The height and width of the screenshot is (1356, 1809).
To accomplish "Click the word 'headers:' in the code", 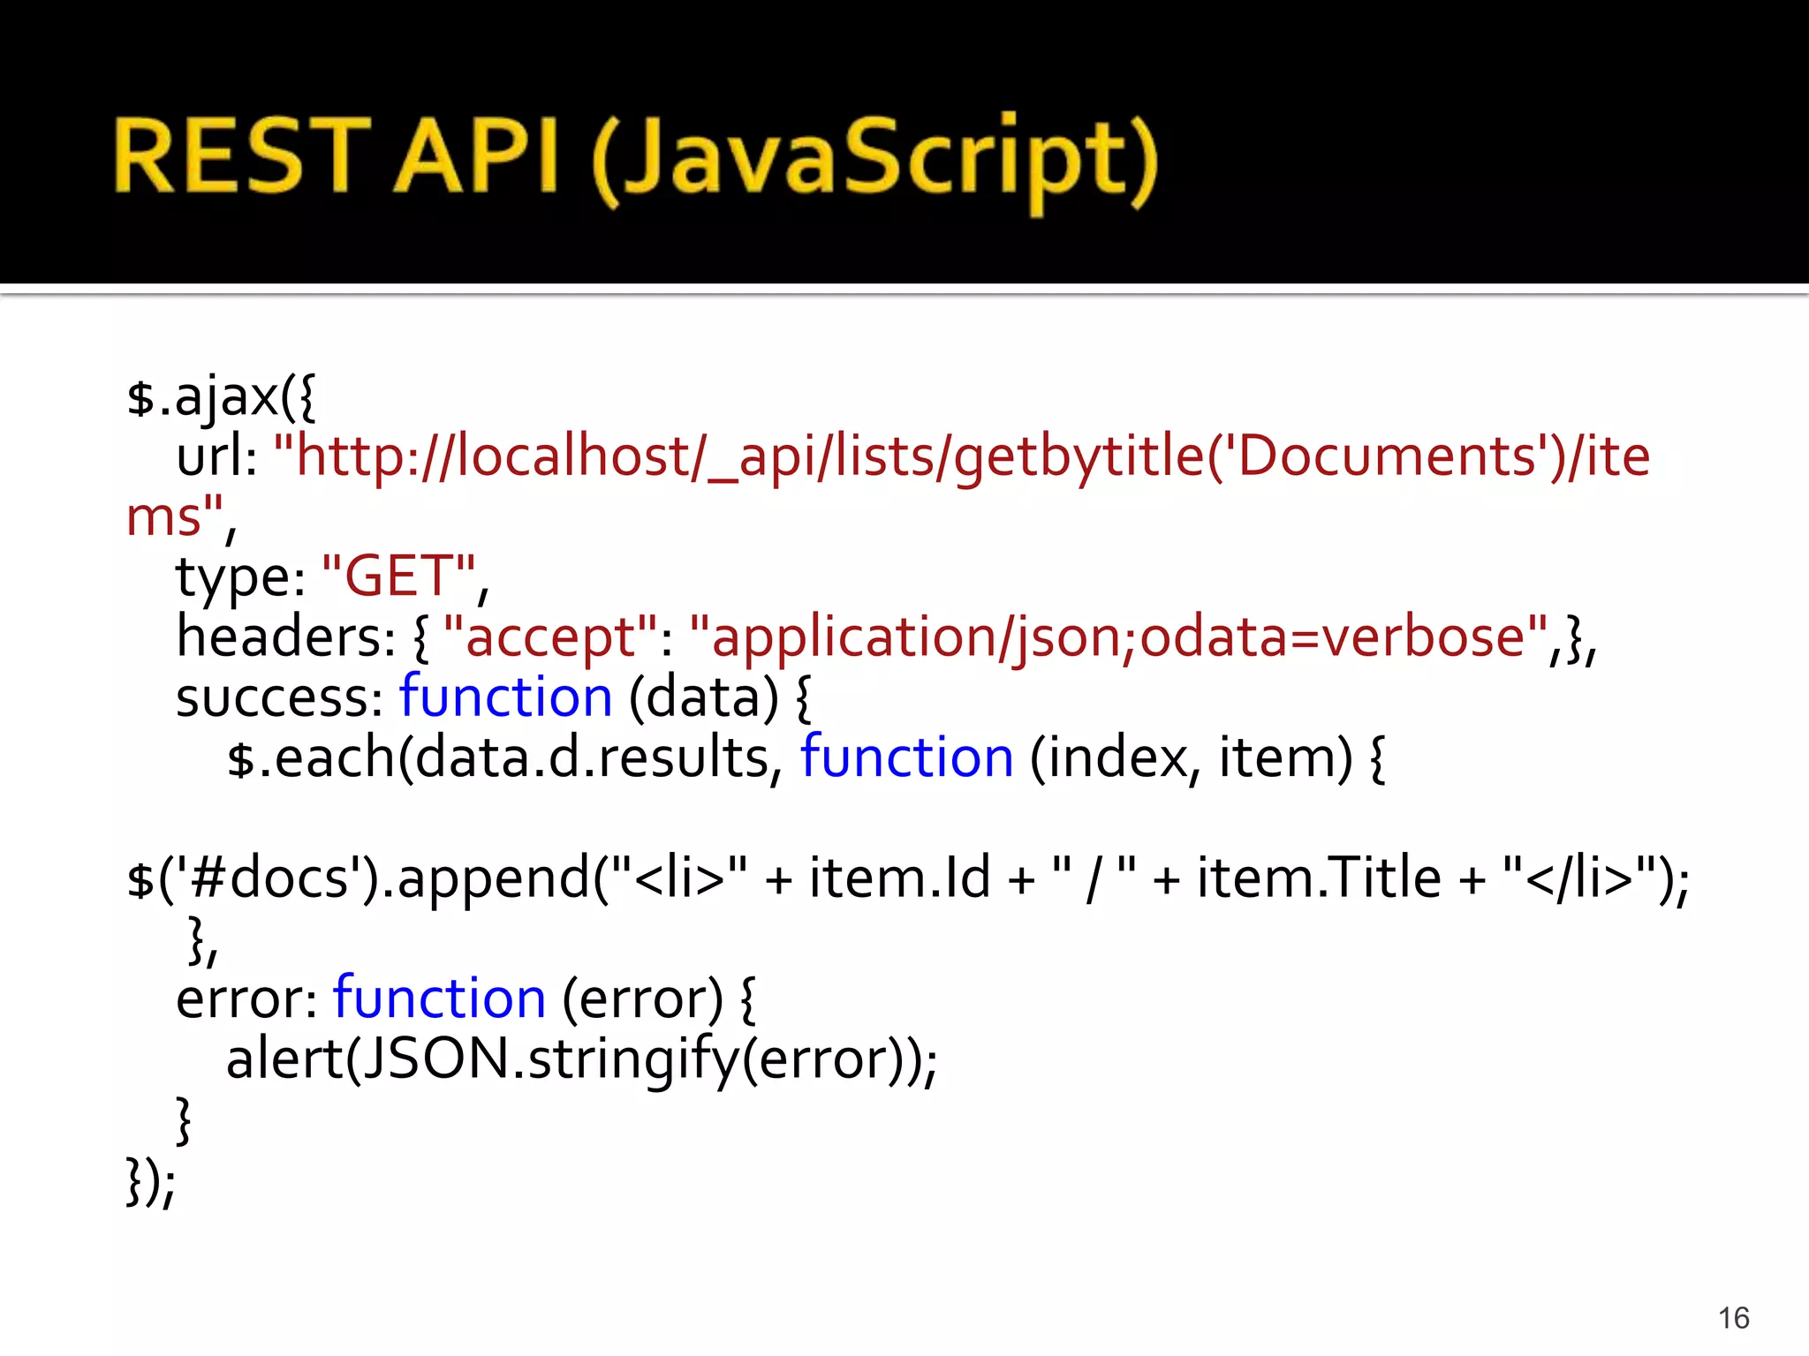I will pyautogui.click(x=286, y=637).
